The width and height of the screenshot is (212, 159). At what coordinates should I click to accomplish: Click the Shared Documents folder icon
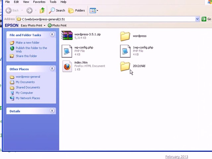point(12,87)
